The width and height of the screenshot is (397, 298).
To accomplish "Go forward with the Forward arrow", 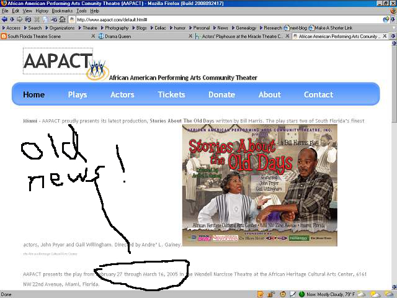I will click(19, 19).
